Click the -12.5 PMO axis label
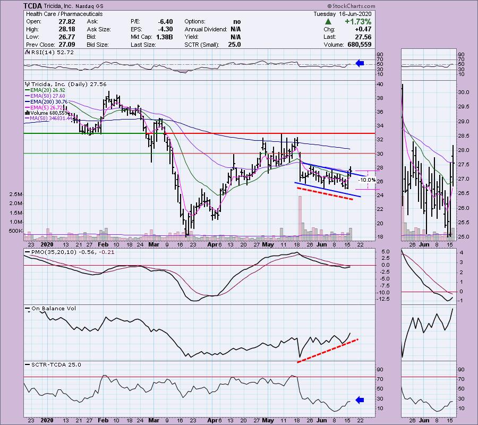This screenshot has width=478, height=425. click(384, 299)
